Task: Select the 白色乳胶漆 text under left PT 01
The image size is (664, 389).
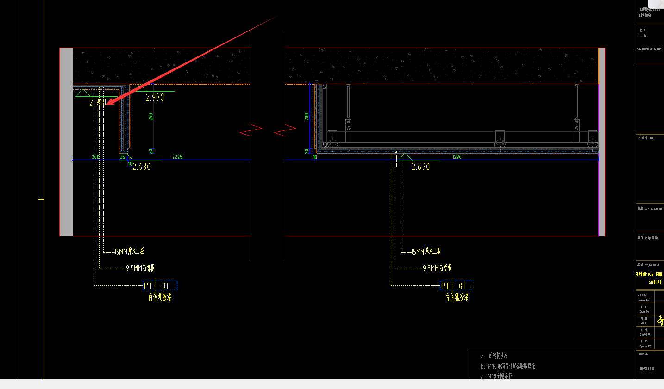Action: point(160,297)
